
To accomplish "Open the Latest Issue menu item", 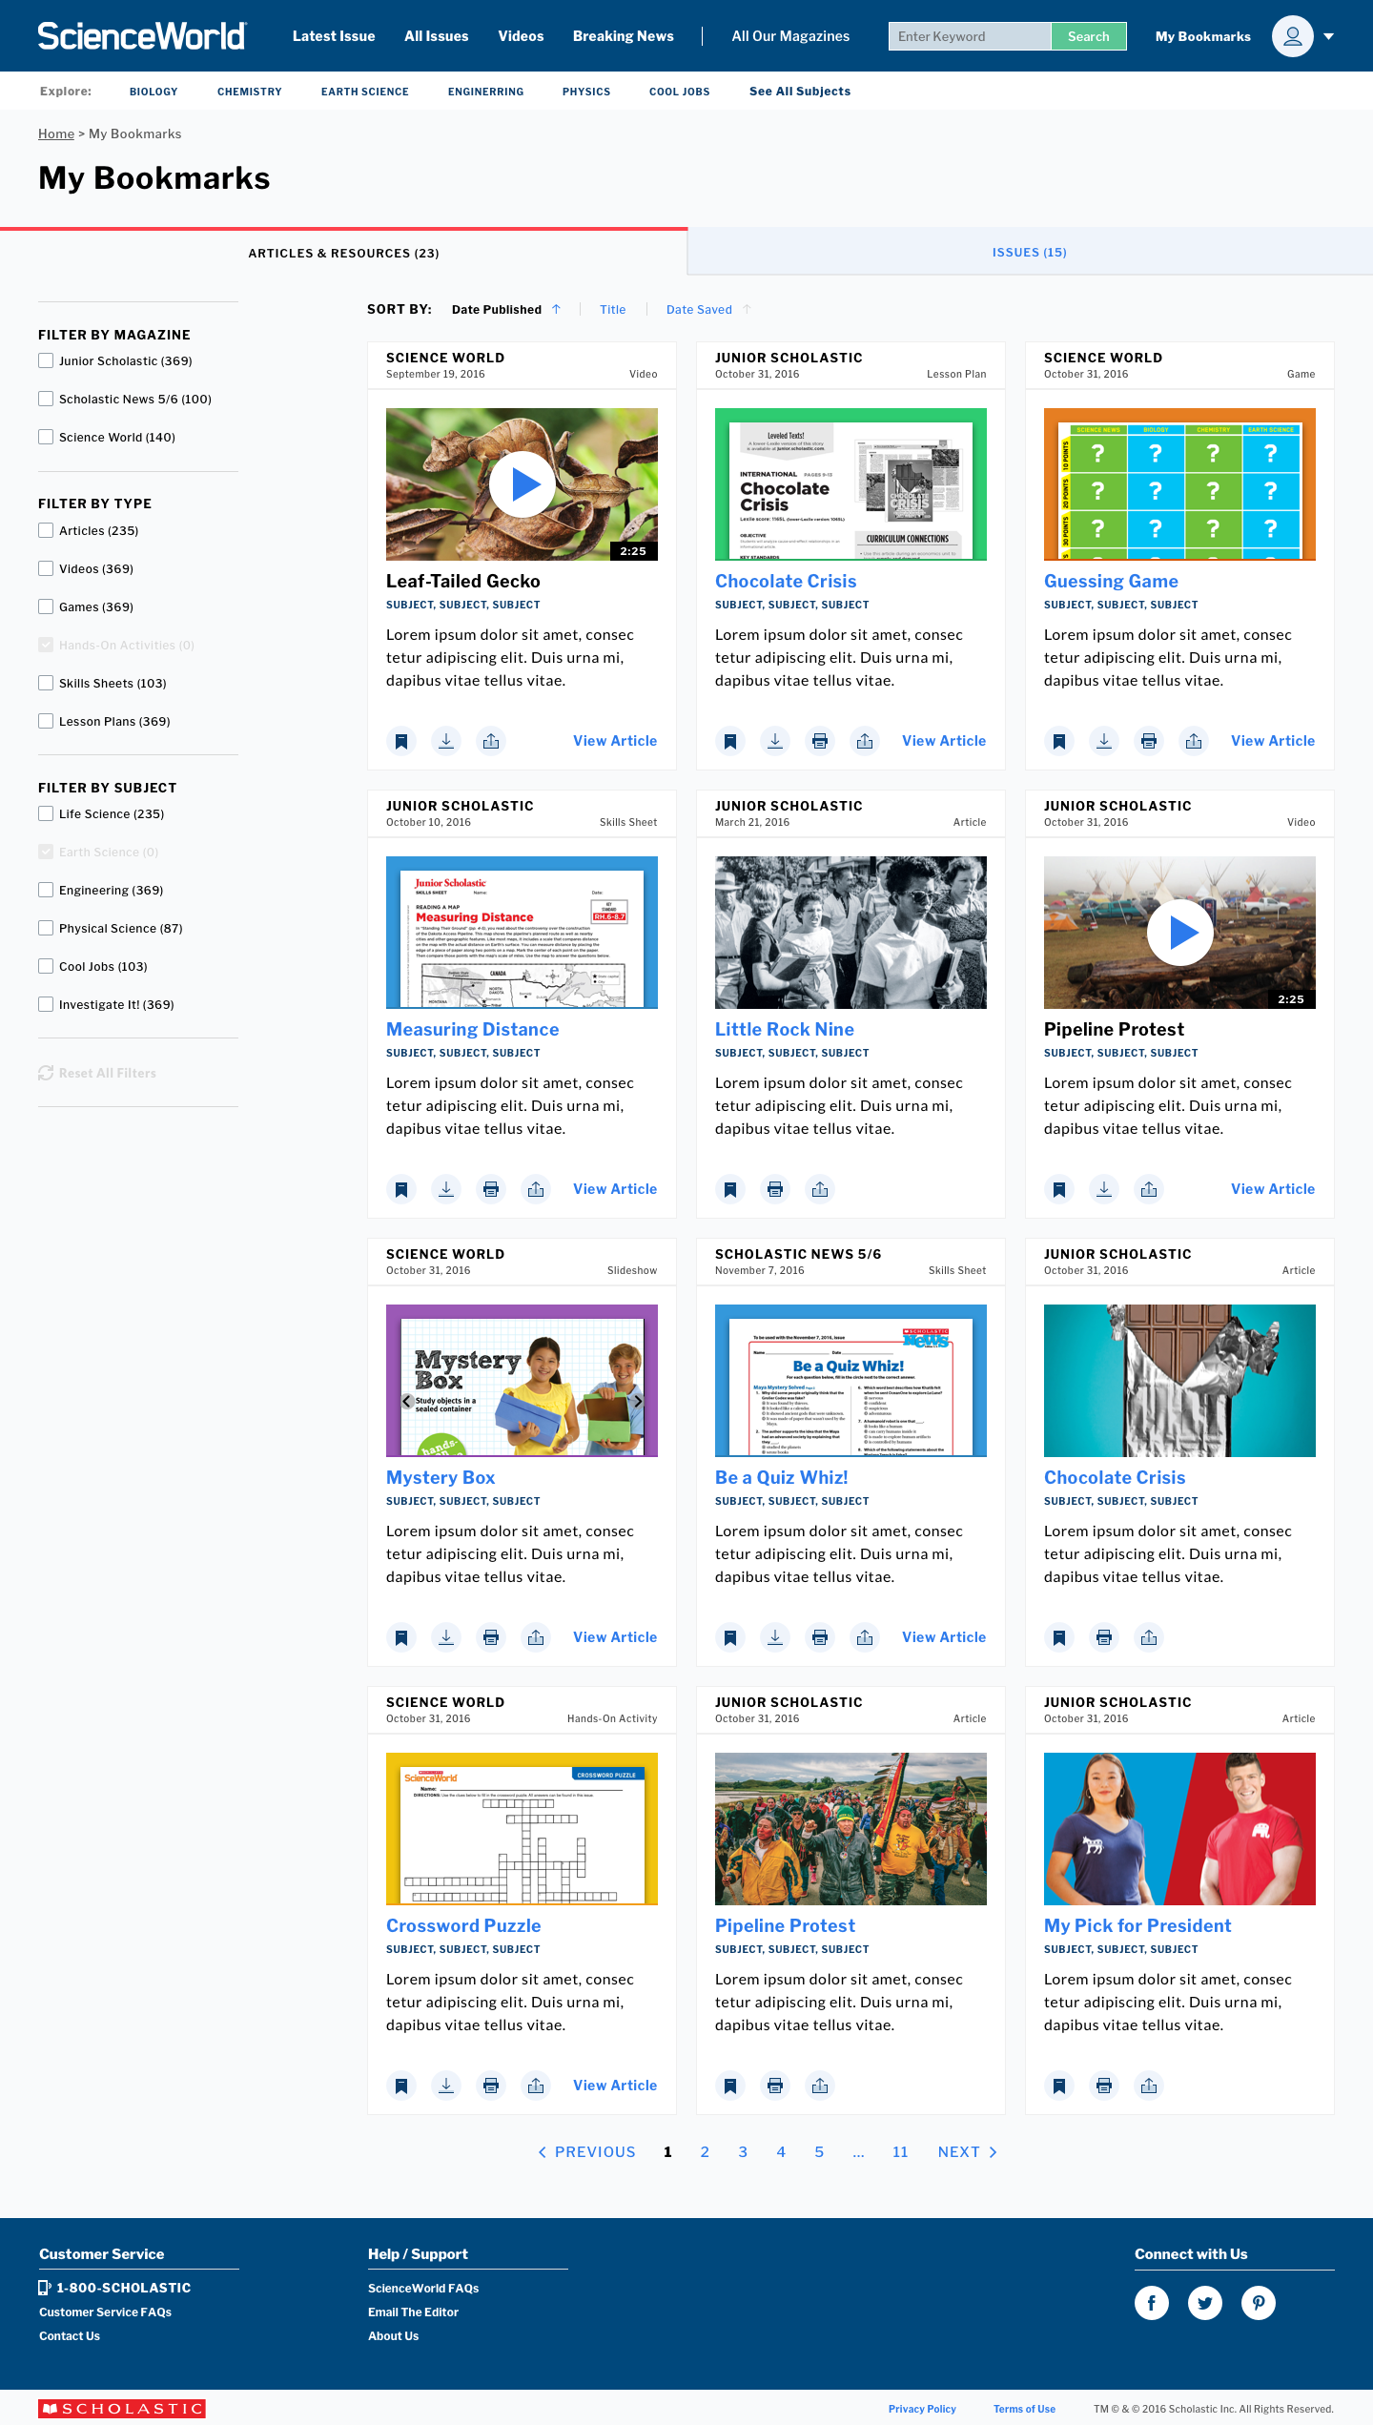I will [334, 36].
